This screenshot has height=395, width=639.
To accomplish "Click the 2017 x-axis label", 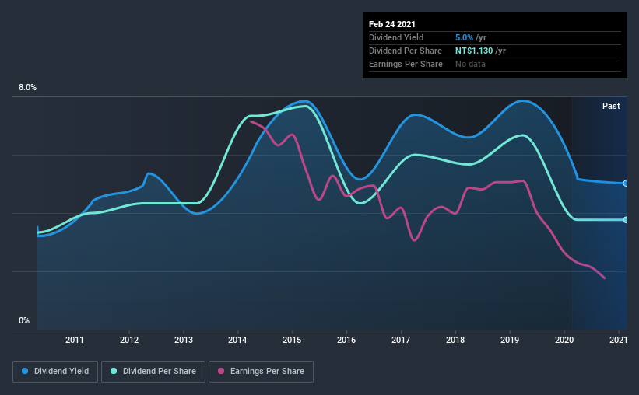I will [x=401, y=340].
